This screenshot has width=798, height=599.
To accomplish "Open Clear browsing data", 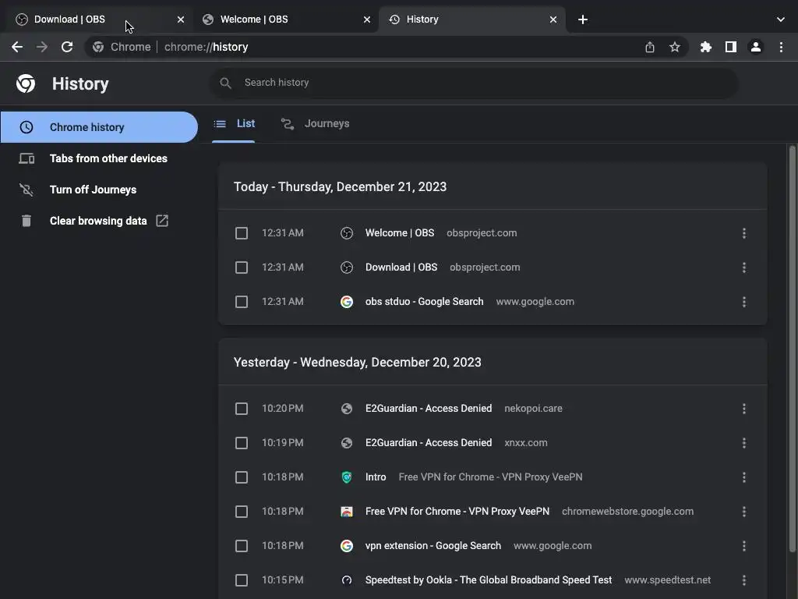I will coord(98,221).
